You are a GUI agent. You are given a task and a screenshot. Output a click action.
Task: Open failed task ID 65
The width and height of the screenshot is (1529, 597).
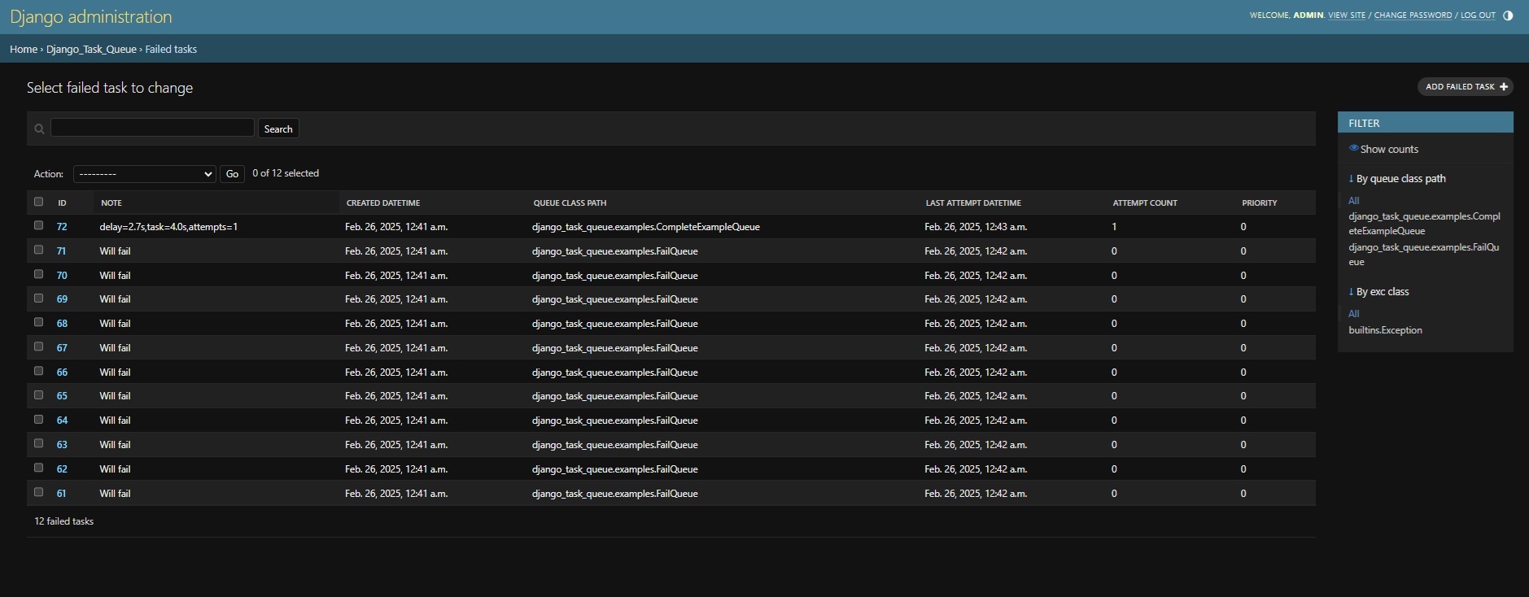coord(62,396)
